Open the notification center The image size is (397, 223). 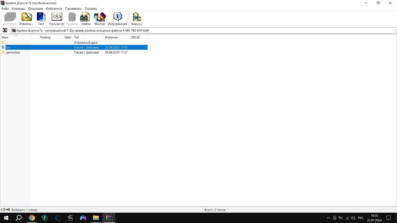(389, 218)
